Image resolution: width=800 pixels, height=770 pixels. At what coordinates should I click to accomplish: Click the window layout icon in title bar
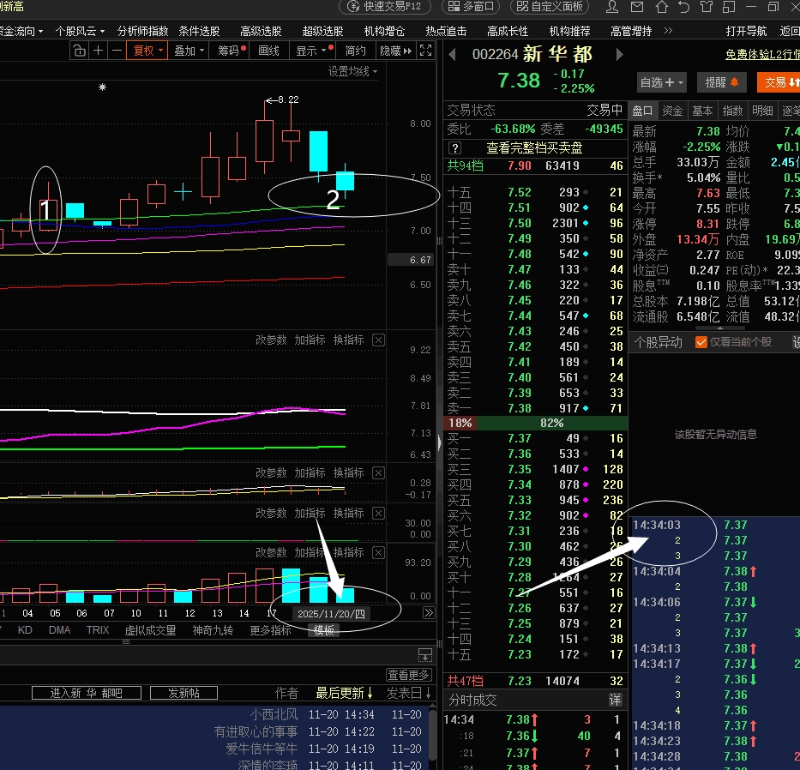tap(729, 7)
